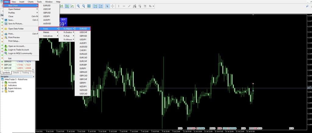Toggle auto scroll chart icon
Image resolution: width=312 pixels, height=133 pixels.
(x=95, y=6)
